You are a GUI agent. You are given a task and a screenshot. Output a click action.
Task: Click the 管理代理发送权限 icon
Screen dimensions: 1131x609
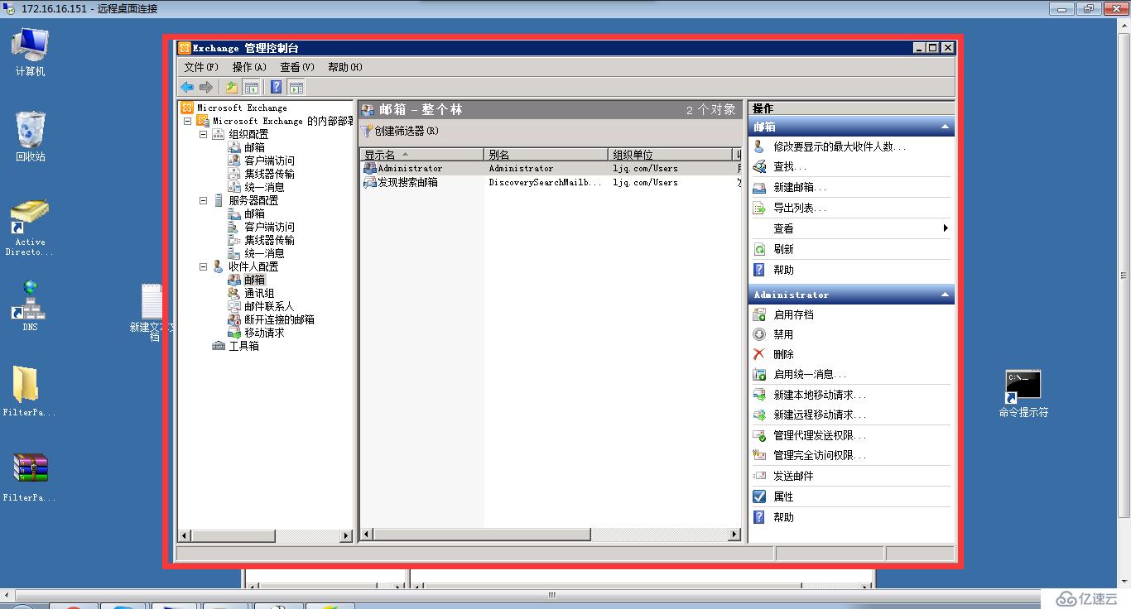click(759, 435)
